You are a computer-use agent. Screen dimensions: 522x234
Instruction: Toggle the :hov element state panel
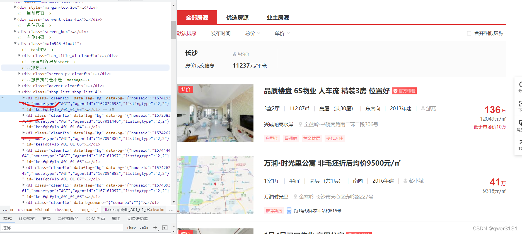coord(131,228)
